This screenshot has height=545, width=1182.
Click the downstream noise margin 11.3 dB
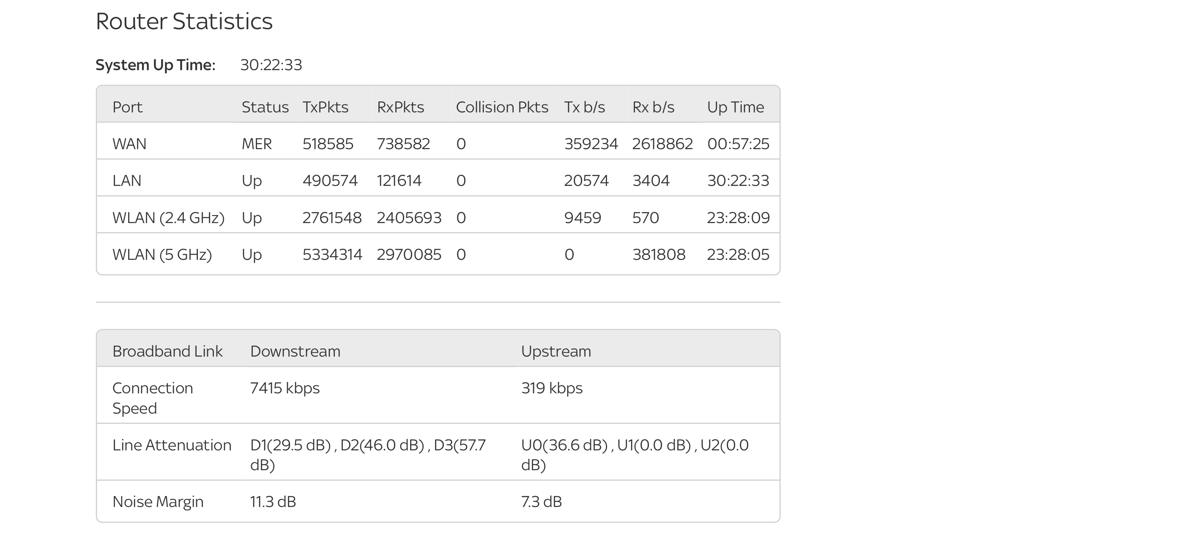pos(273,502)
